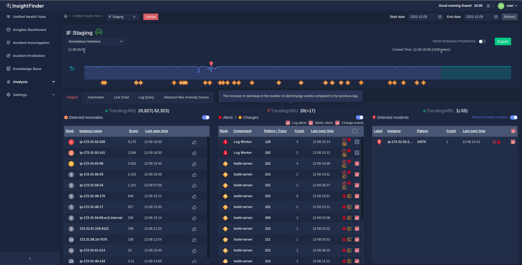The height and width of the screenshot is (265, 522).
Task: Toggle the Alerts / Changes switch
Action: (x=360, y=117)
